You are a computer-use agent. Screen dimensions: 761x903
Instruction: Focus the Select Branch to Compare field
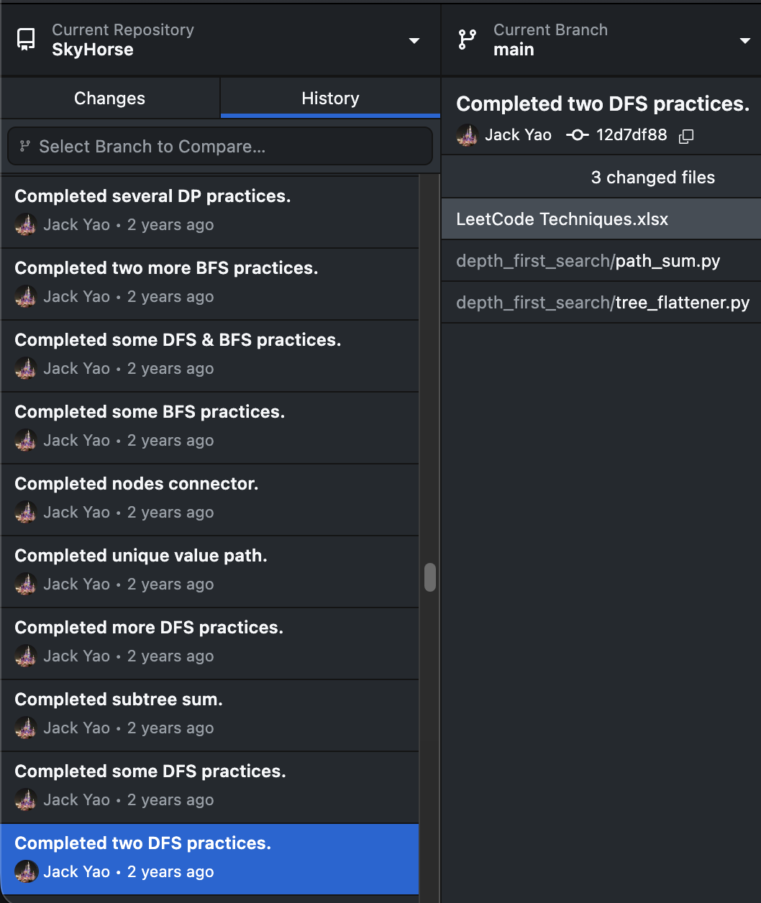[x=220, y=147]
